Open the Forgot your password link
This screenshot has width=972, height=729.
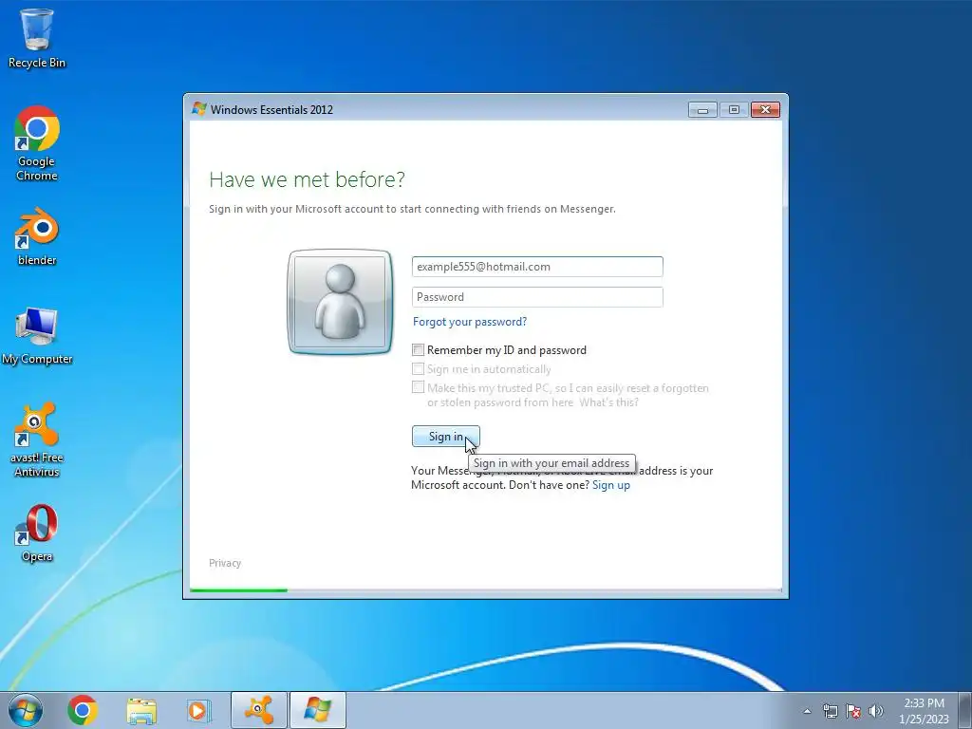[470, 322]
